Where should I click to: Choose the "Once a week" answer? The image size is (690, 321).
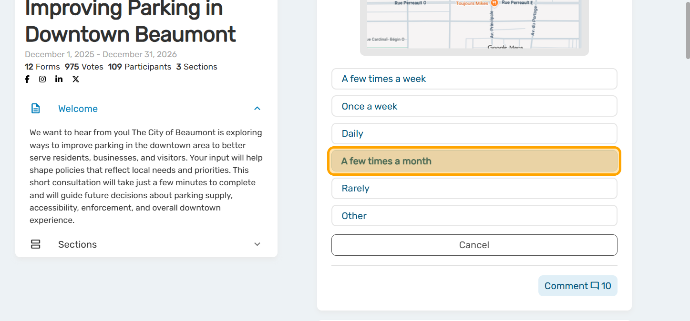pos(474,106)
